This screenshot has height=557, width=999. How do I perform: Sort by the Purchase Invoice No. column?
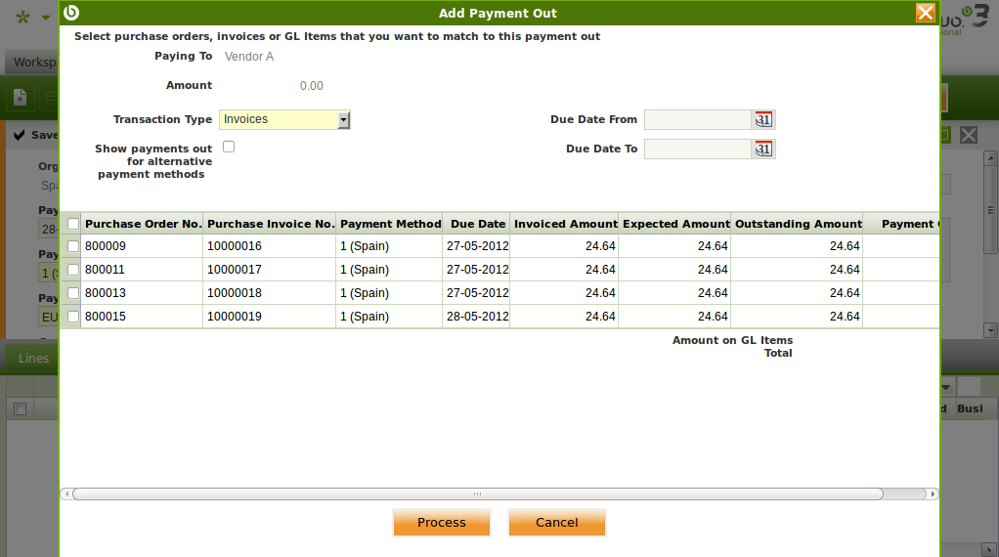270,224
